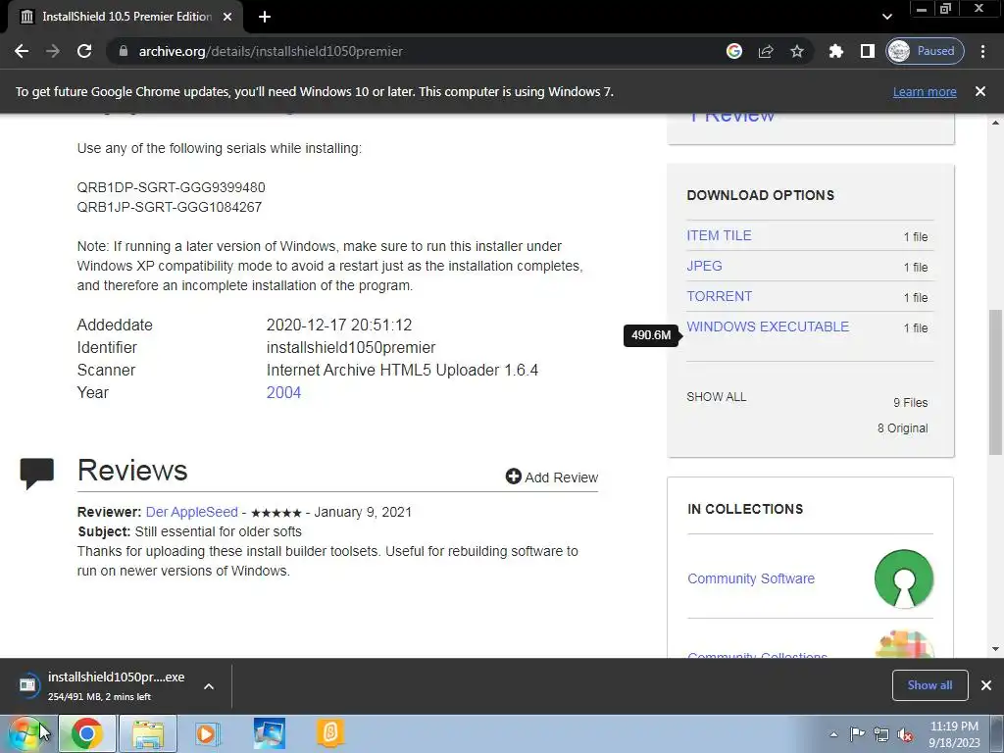Open a new browser tab
1004x753 pixels.
point(265,17)
